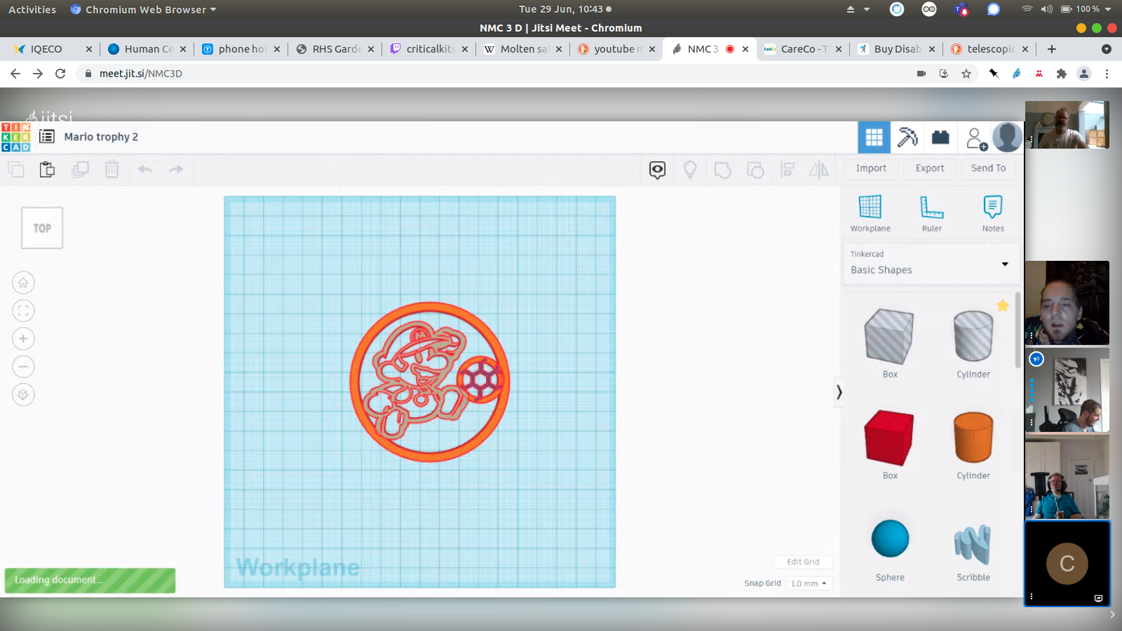Zoom in with the plus button
Image resolution: width=1122 pixels, height=631 pixels.
(x=23, y=339)
